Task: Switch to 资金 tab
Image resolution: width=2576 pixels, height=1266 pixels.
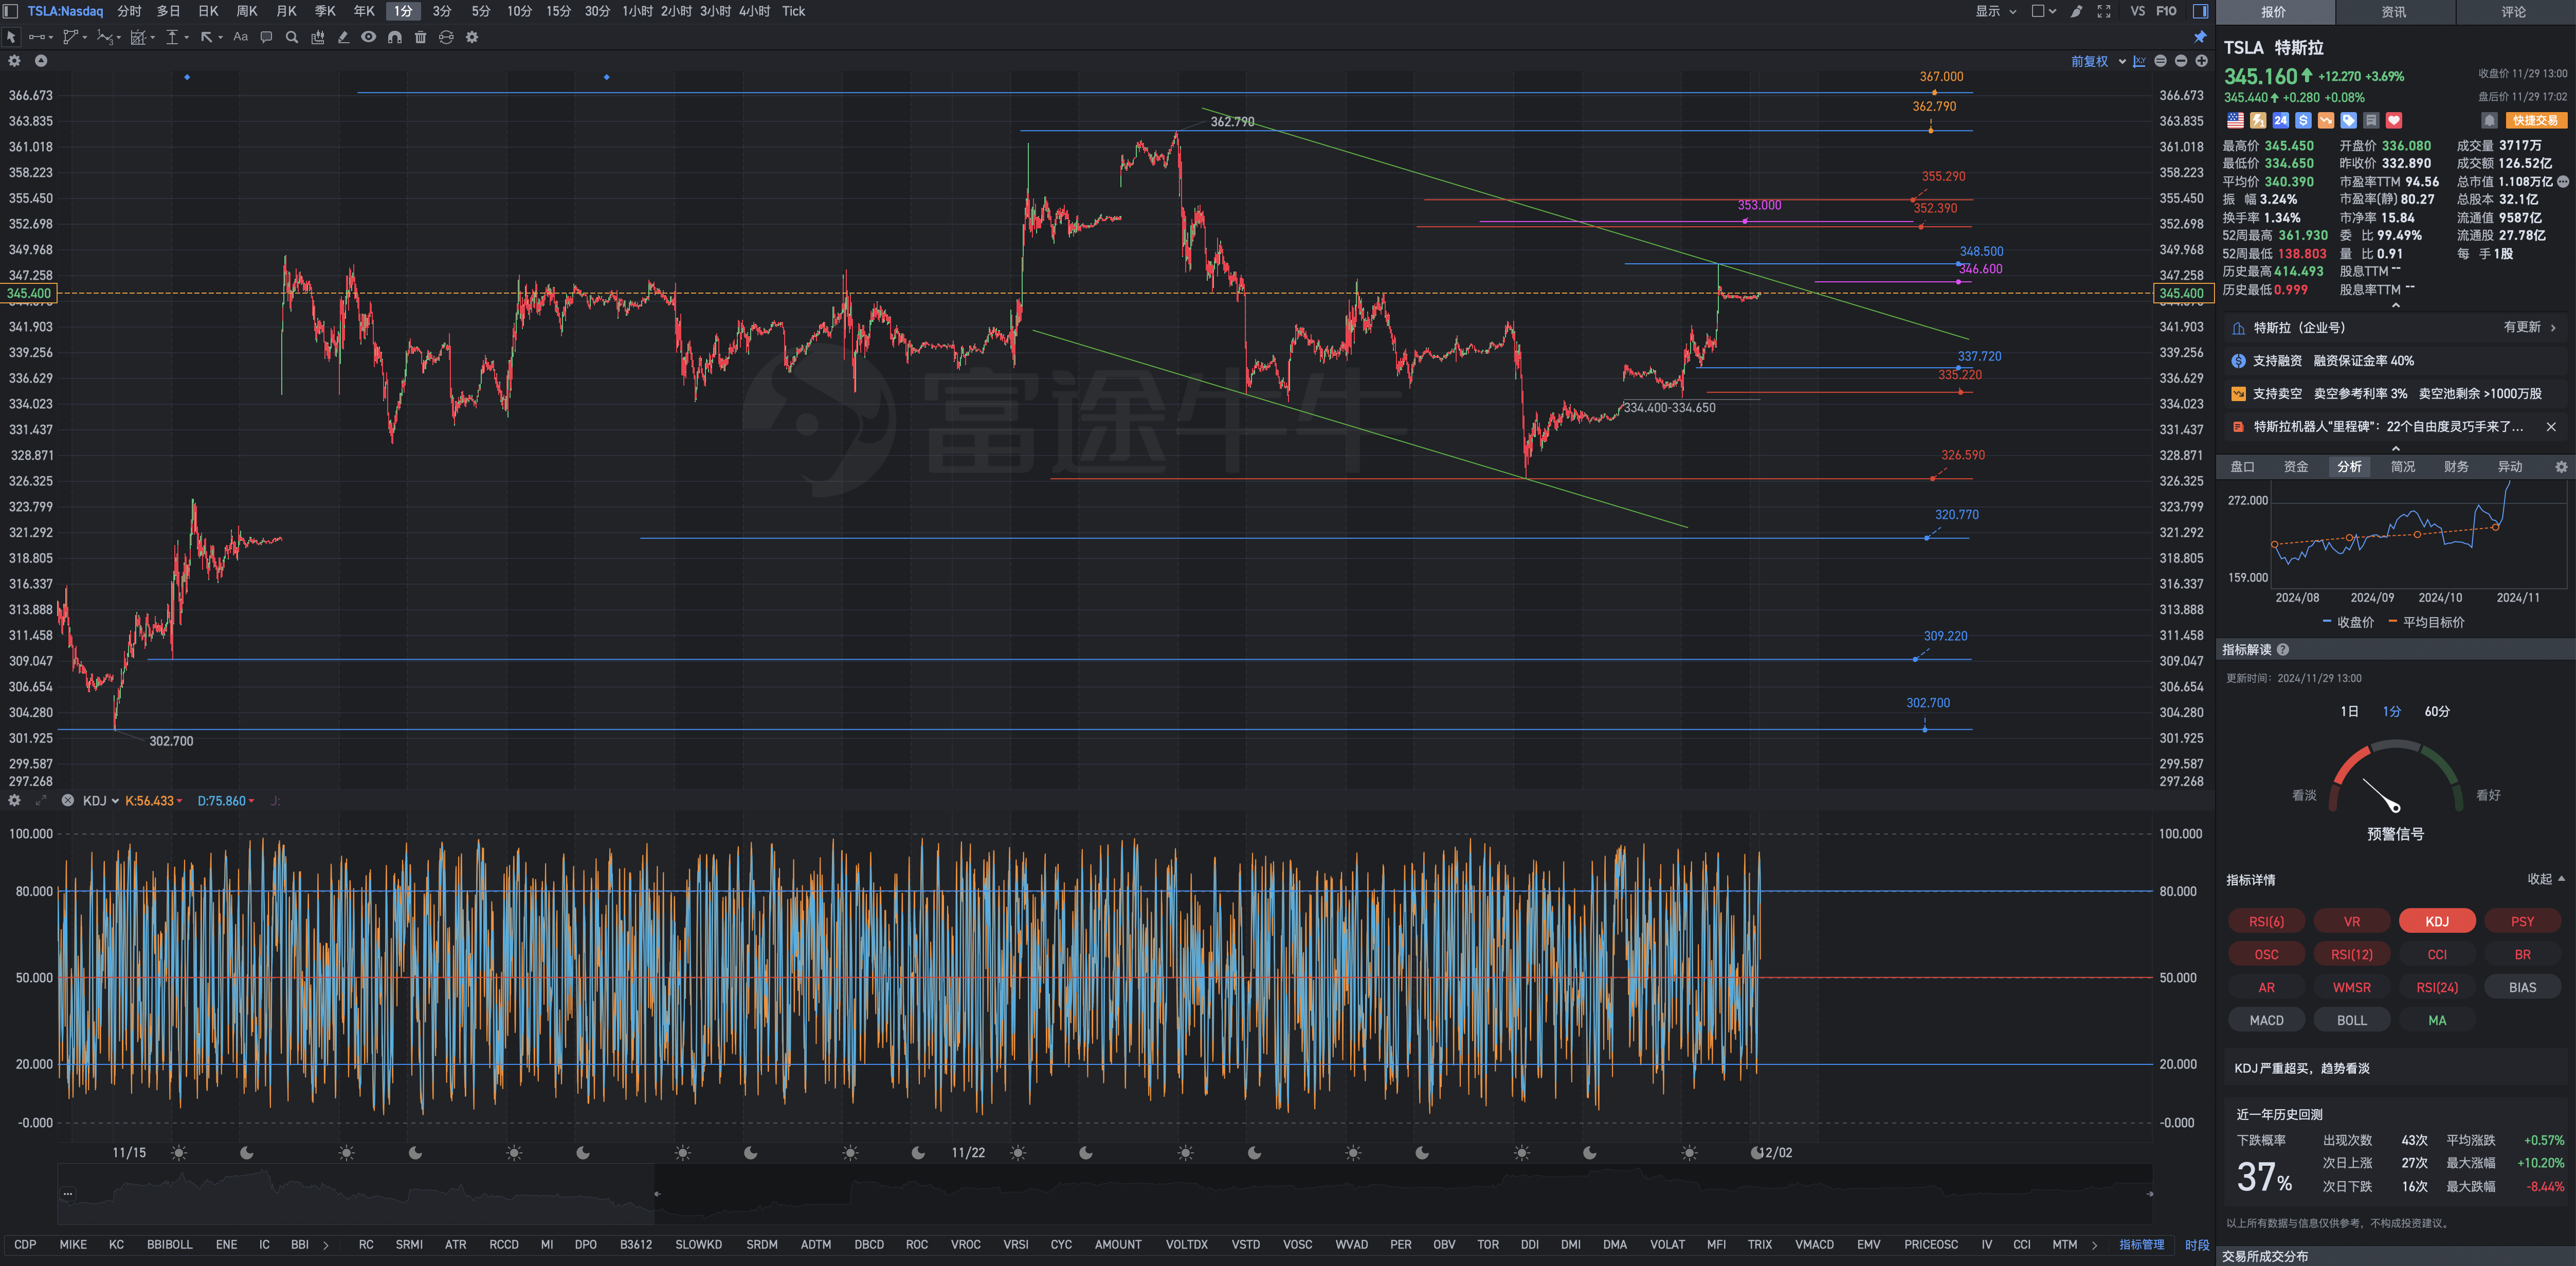Action: coord(2296,467)
